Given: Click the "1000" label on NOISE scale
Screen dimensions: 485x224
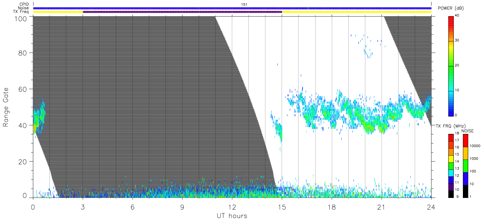Looking at the screenshot, I should [474, 159].
